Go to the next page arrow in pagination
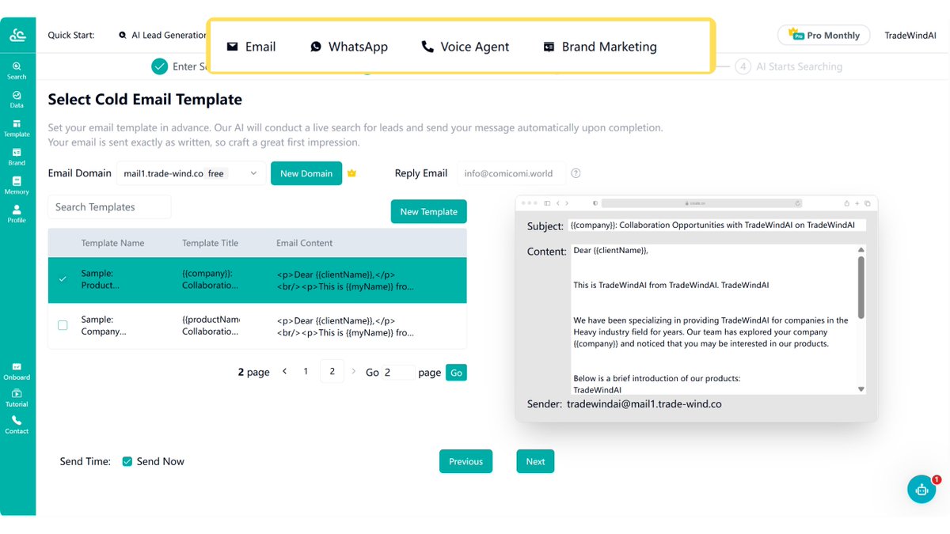Screen dimensions: 950x534 pyautogui.click(x=354, y=371)
